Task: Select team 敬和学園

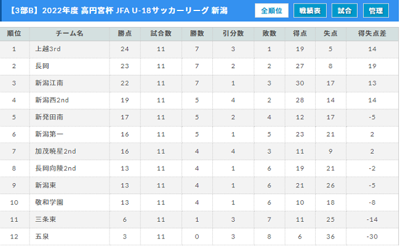Action: (x=49, y=202)
